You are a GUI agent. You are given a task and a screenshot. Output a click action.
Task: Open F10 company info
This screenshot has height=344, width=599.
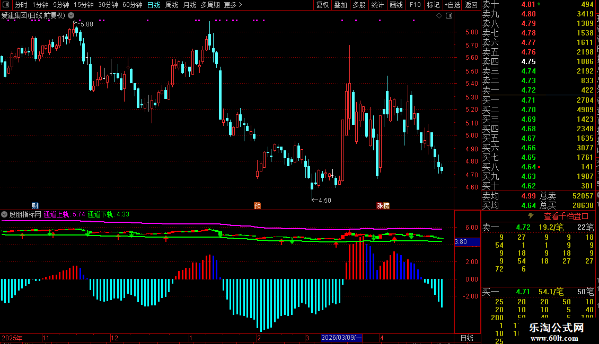415,5
